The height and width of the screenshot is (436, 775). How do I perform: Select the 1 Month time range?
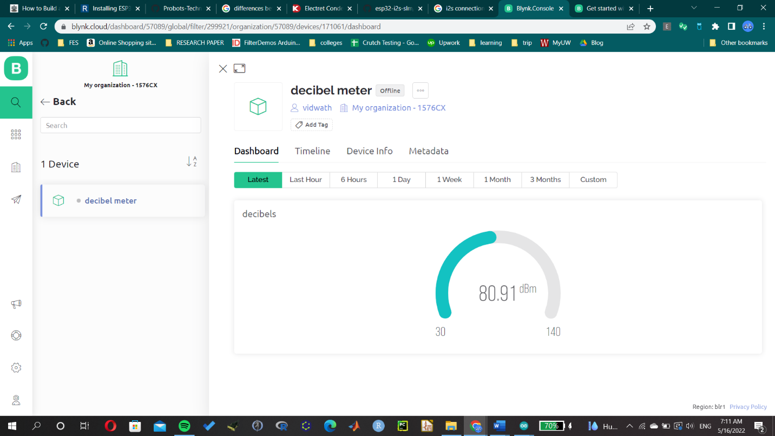(x=497, y=180)
